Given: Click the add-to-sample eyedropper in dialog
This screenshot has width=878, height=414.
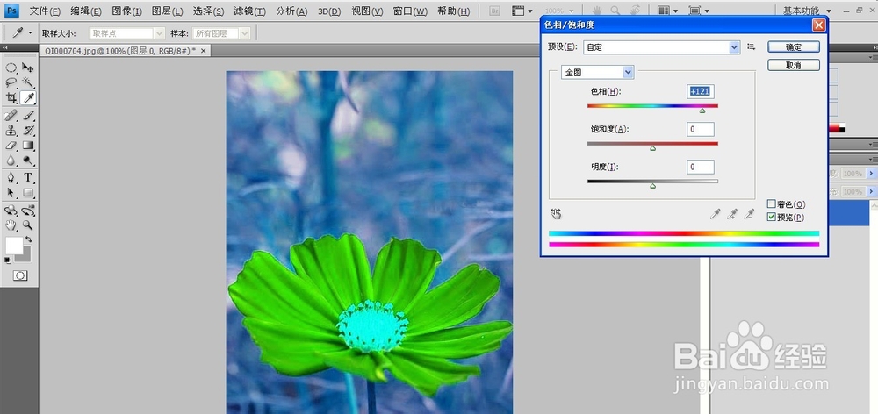Looking at the screenshot, I should point(732,214).
